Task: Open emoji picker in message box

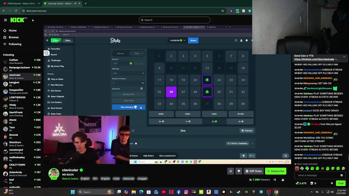Action: click(341, 175)
